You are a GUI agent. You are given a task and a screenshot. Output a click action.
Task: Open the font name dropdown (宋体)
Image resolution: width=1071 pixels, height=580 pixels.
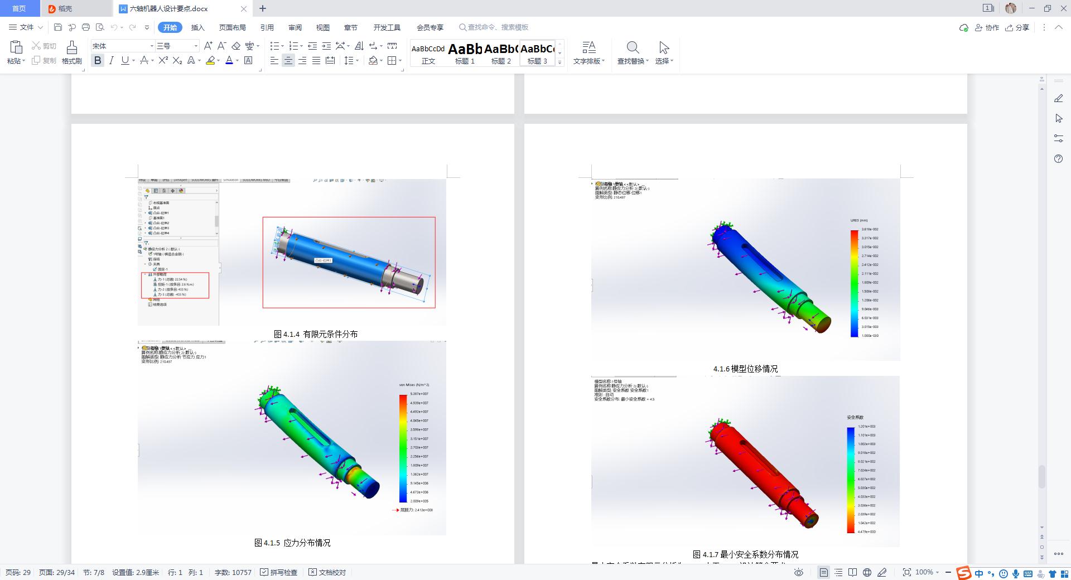[152, 46]
